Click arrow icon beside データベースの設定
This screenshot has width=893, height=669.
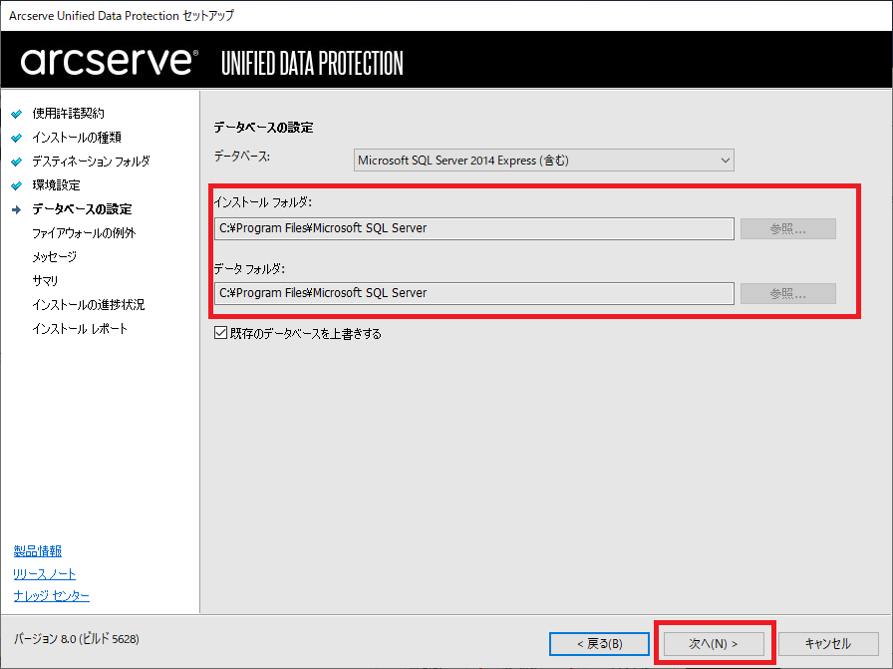17,209
